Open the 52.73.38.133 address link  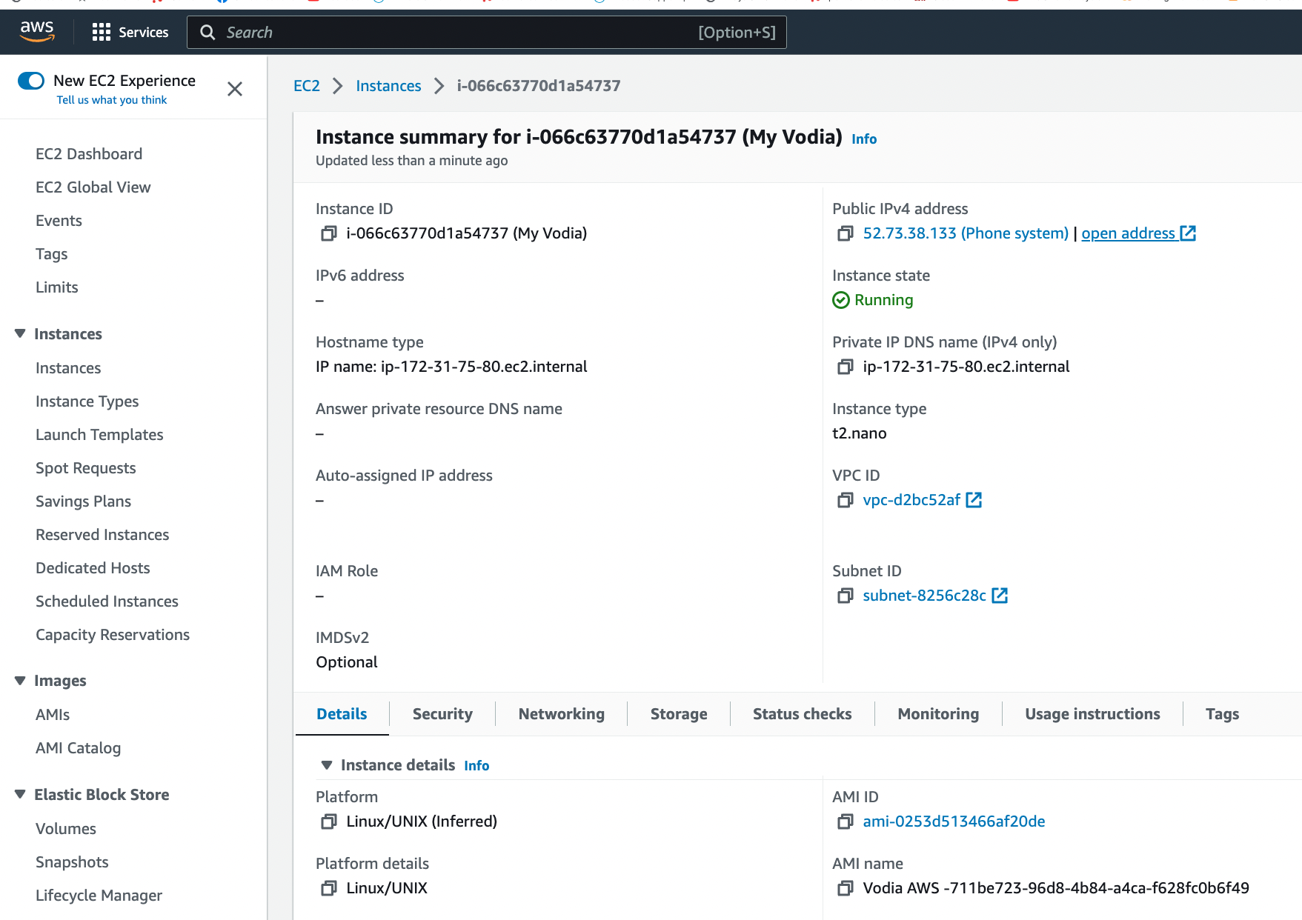coord(966,233)
